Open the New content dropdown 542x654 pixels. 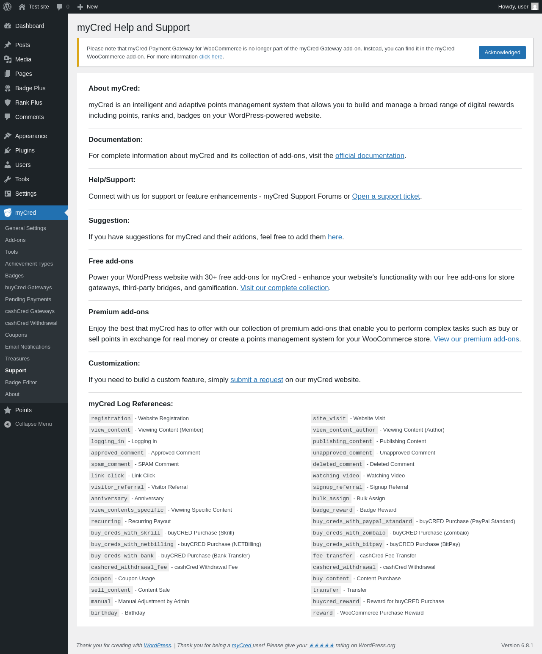click(x=87, y=7)
